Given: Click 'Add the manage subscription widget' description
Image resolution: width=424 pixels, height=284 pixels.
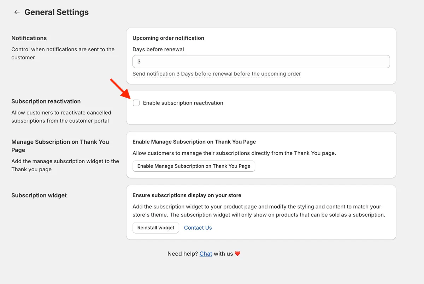Looking at the screenshot, I should coord(65,165).
